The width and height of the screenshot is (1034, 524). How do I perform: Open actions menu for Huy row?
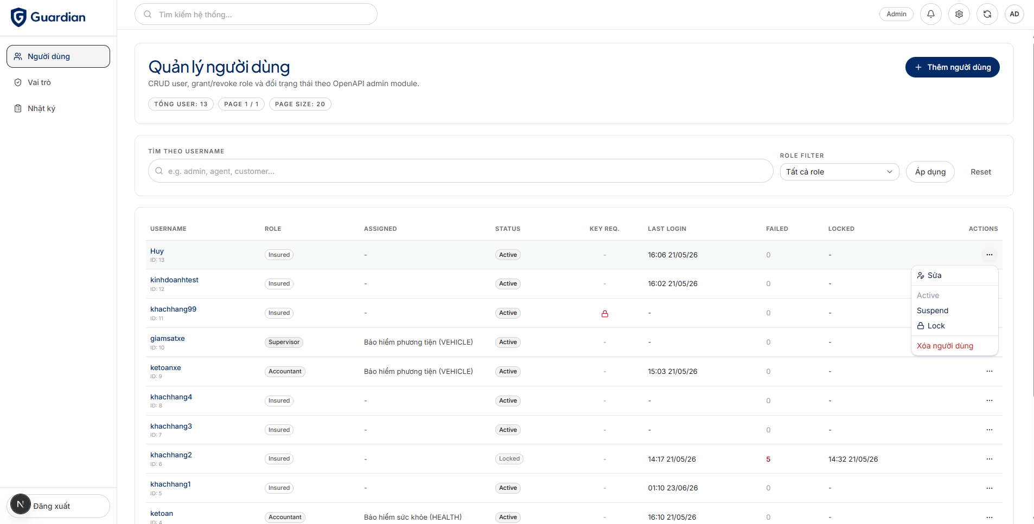[x=990, y=255]
